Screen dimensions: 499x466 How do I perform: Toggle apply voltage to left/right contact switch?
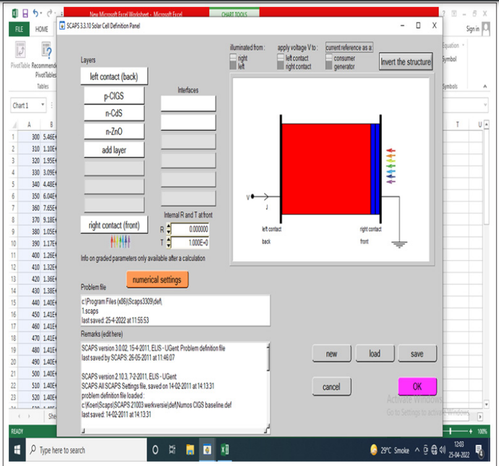click(280, 62)
